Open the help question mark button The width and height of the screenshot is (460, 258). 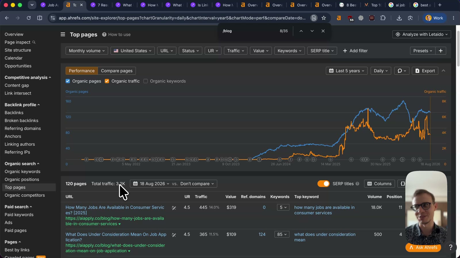(x=451, y=247)
